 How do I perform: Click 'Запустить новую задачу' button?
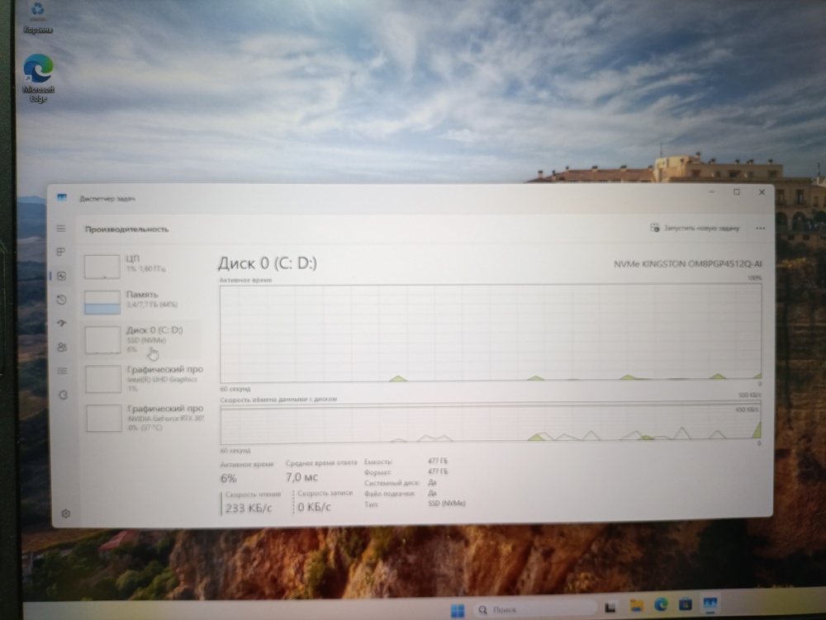(695, 228)
